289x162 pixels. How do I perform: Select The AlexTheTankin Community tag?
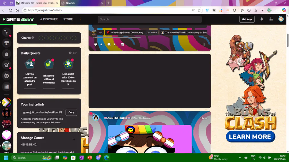click(184, 33)
